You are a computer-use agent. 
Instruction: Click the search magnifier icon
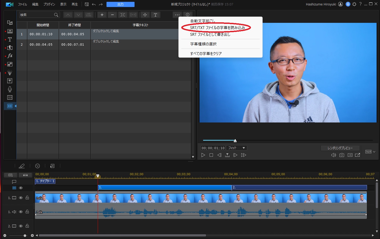coord(56,15)
